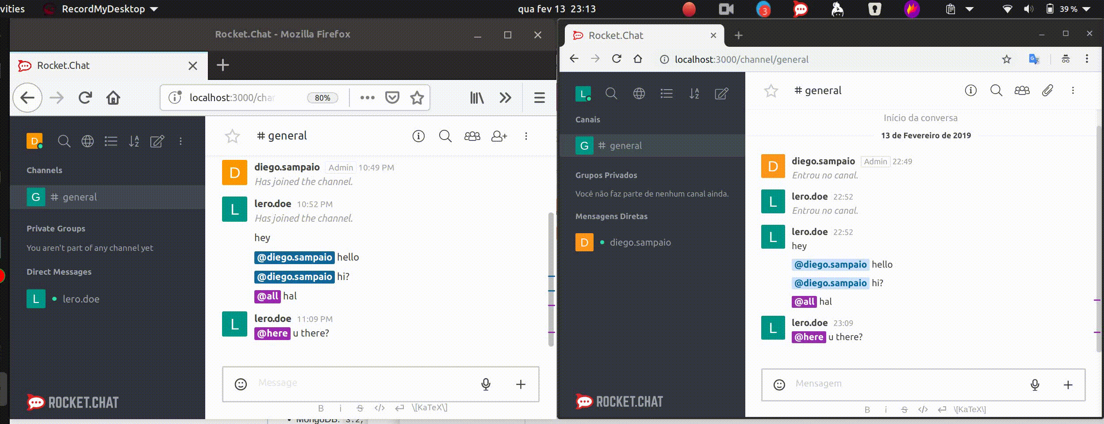The width and height of the screenshot is (1104, 424).
Task: Open the page actions three dots in Firefox URL bar
Action: 367,98
